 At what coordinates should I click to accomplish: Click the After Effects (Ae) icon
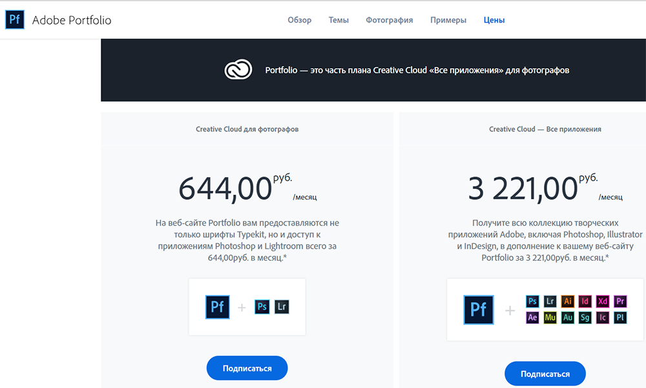click(532, 318)
